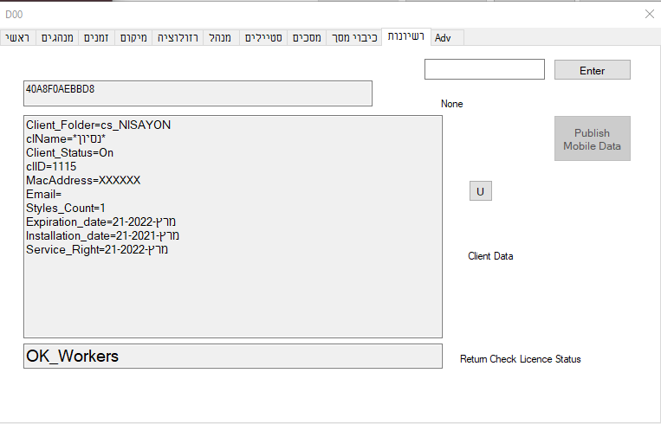Focus the empty field beside Enter
Image resolution: width=661 pixels, height=424 pixels.
pos(484,69)
